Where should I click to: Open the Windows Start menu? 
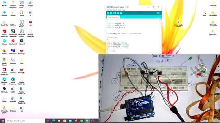(x=3, y=121)
